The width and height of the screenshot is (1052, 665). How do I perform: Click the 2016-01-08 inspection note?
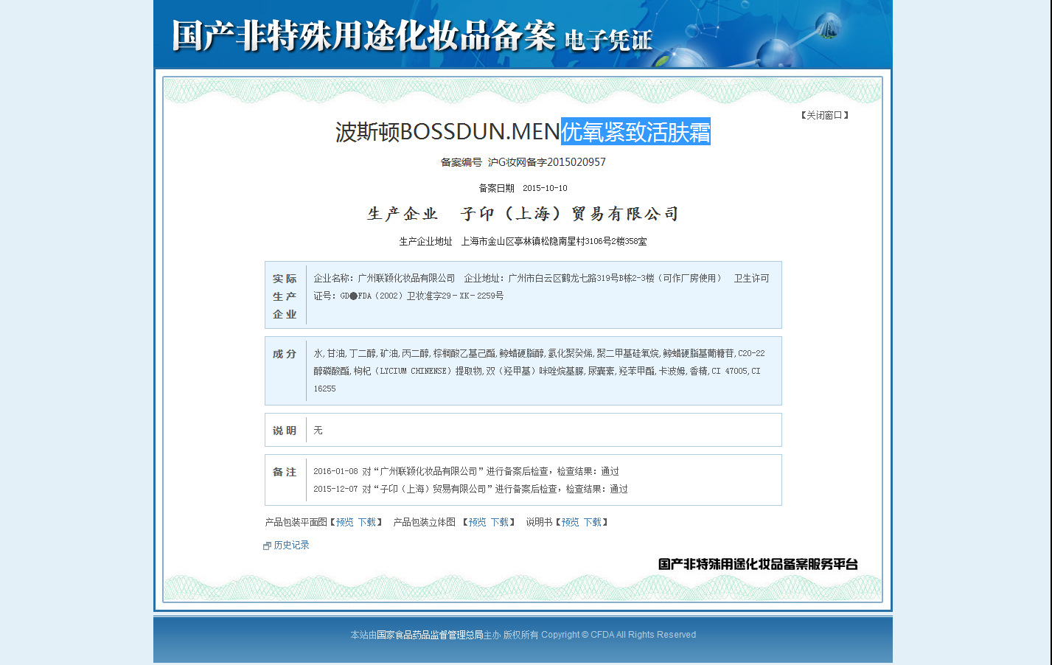[466, 472]
